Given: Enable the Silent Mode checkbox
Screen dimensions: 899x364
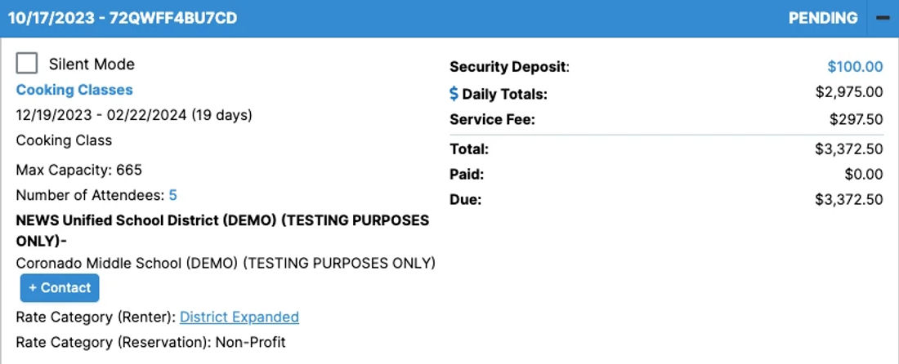Looking at the screenshot, I should pos(26,64).
